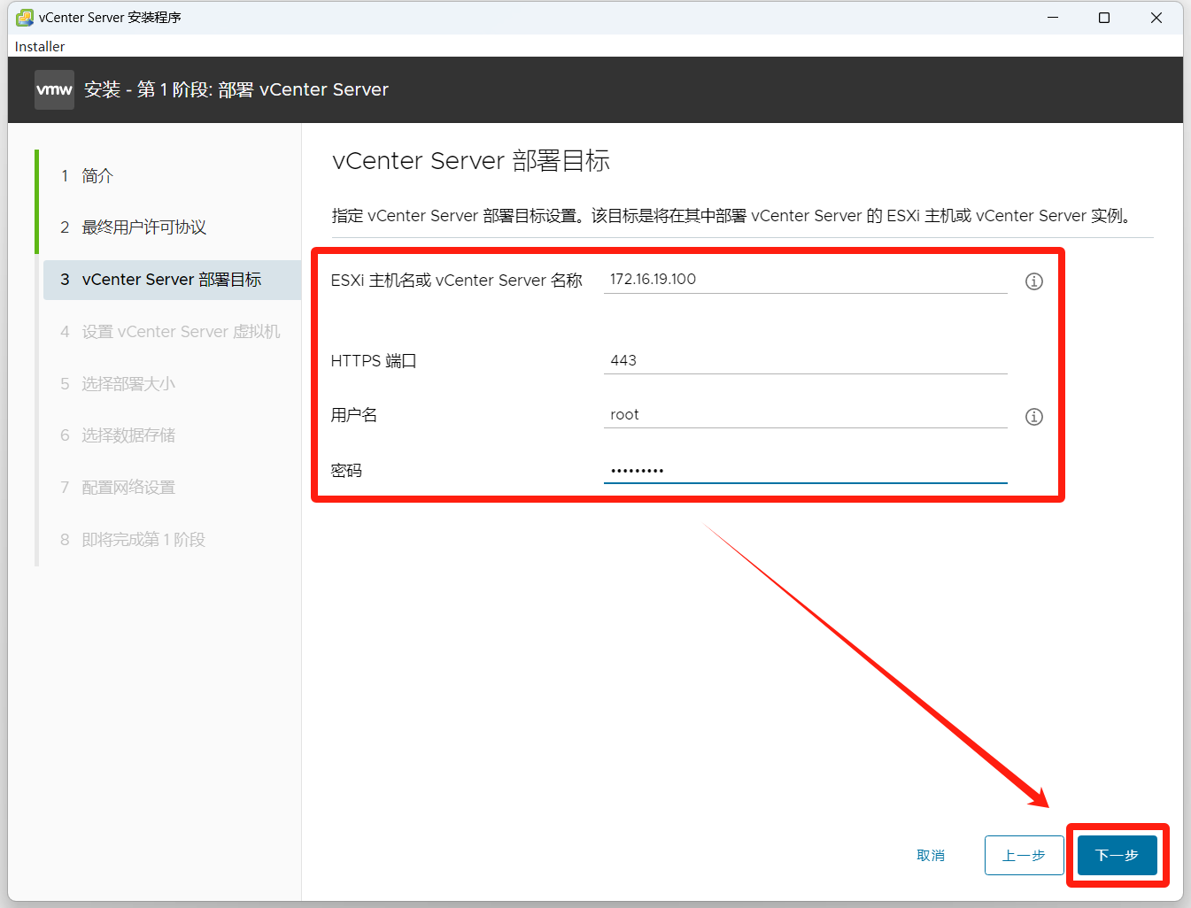
Task: Select step 8 即将完成第 1 阶段
Action: [143, 540]
